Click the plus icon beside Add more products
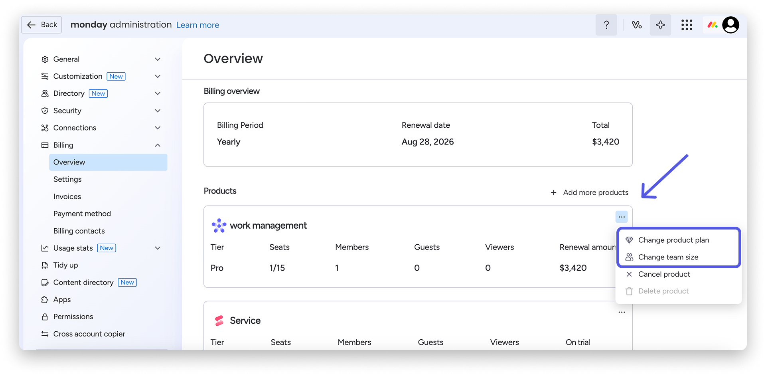The width and height of the screenshot is (766, 376). click(x=554, y=192)
